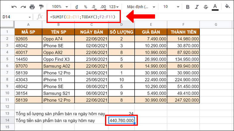
Task: Print the spreadsheet with the printer icon
Action: click(x=32, y=6)
